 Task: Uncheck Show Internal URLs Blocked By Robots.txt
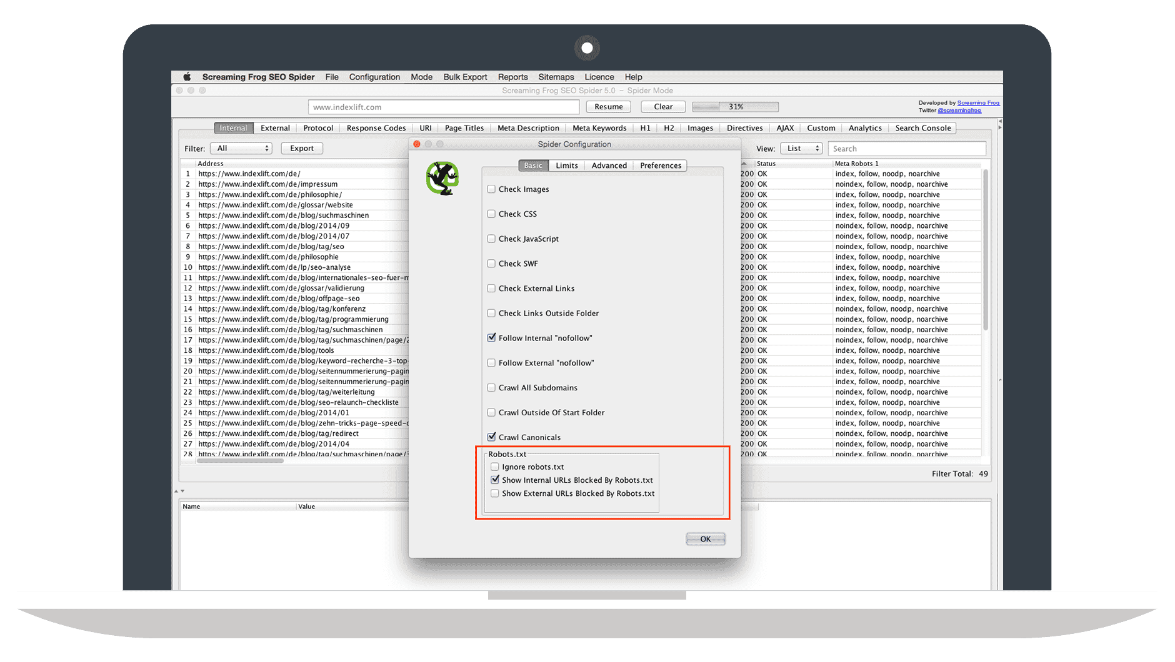tap(495, 480)
